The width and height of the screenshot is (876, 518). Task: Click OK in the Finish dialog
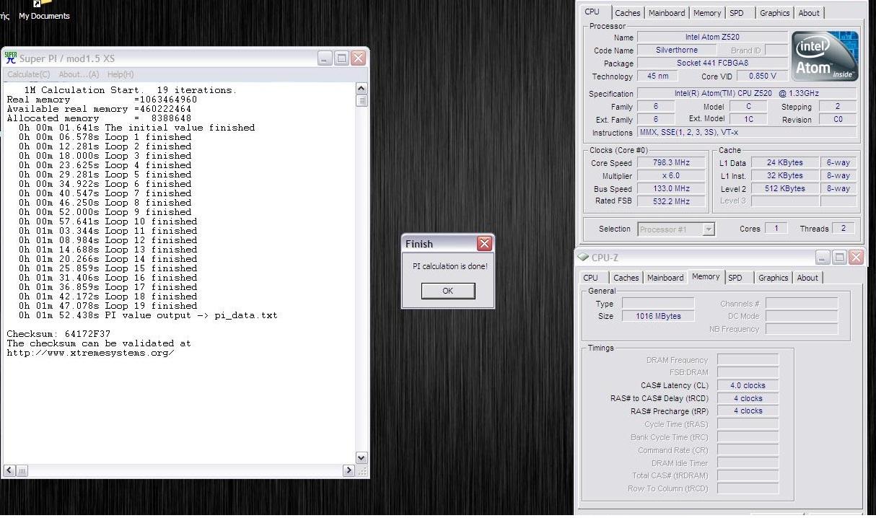pyautogui.click(x=448, y=291)
